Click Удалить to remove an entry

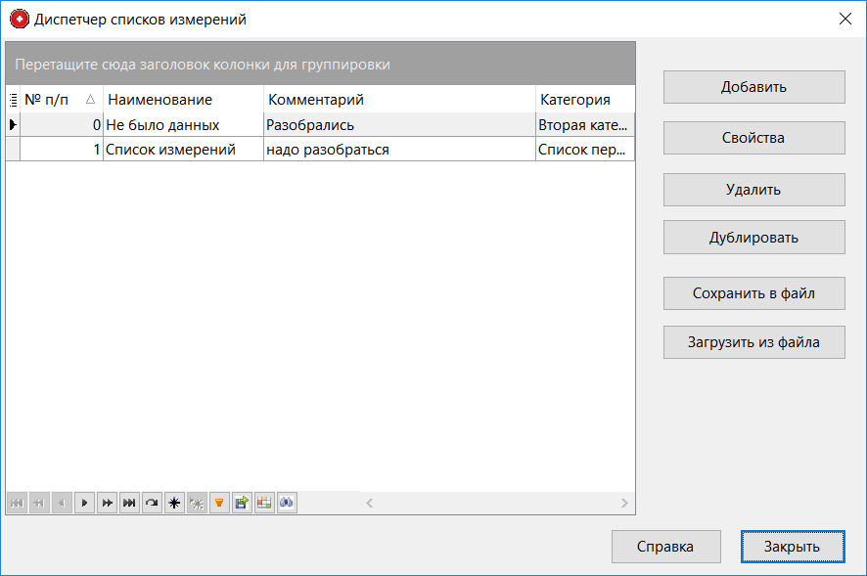[x=753, y=189]
